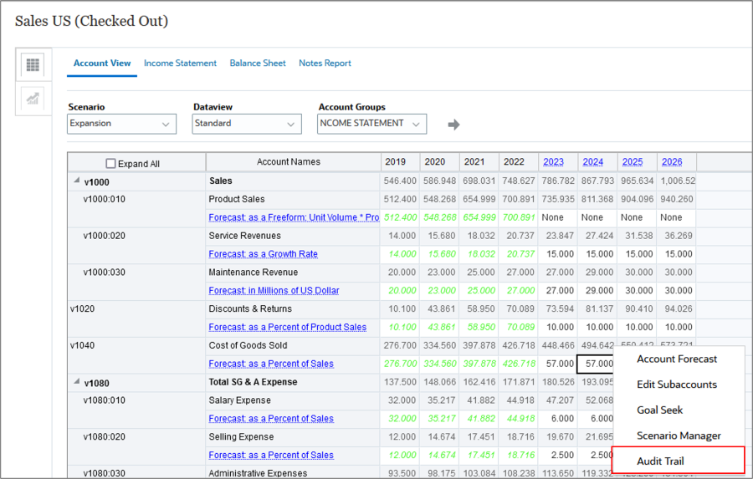Select the v1080:010 account row
This screenshot has height=479, width=753.
point(105,400)
